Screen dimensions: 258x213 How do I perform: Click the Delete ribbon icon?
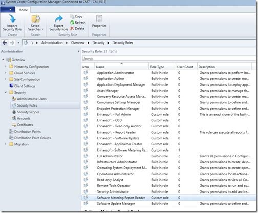pos(72,28)
